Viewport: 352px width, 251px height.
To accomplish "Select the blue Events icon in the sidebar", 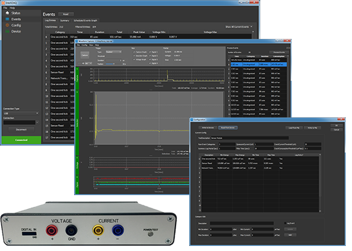I will point(8,19).
